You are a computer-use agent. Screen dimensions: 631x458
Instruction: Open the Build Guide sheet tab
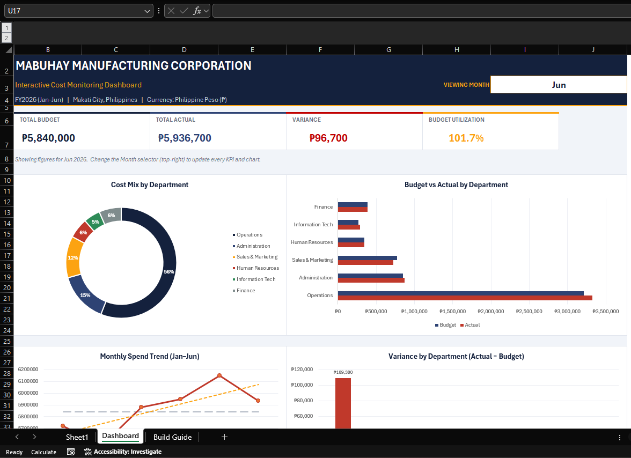tap(173, 437)
